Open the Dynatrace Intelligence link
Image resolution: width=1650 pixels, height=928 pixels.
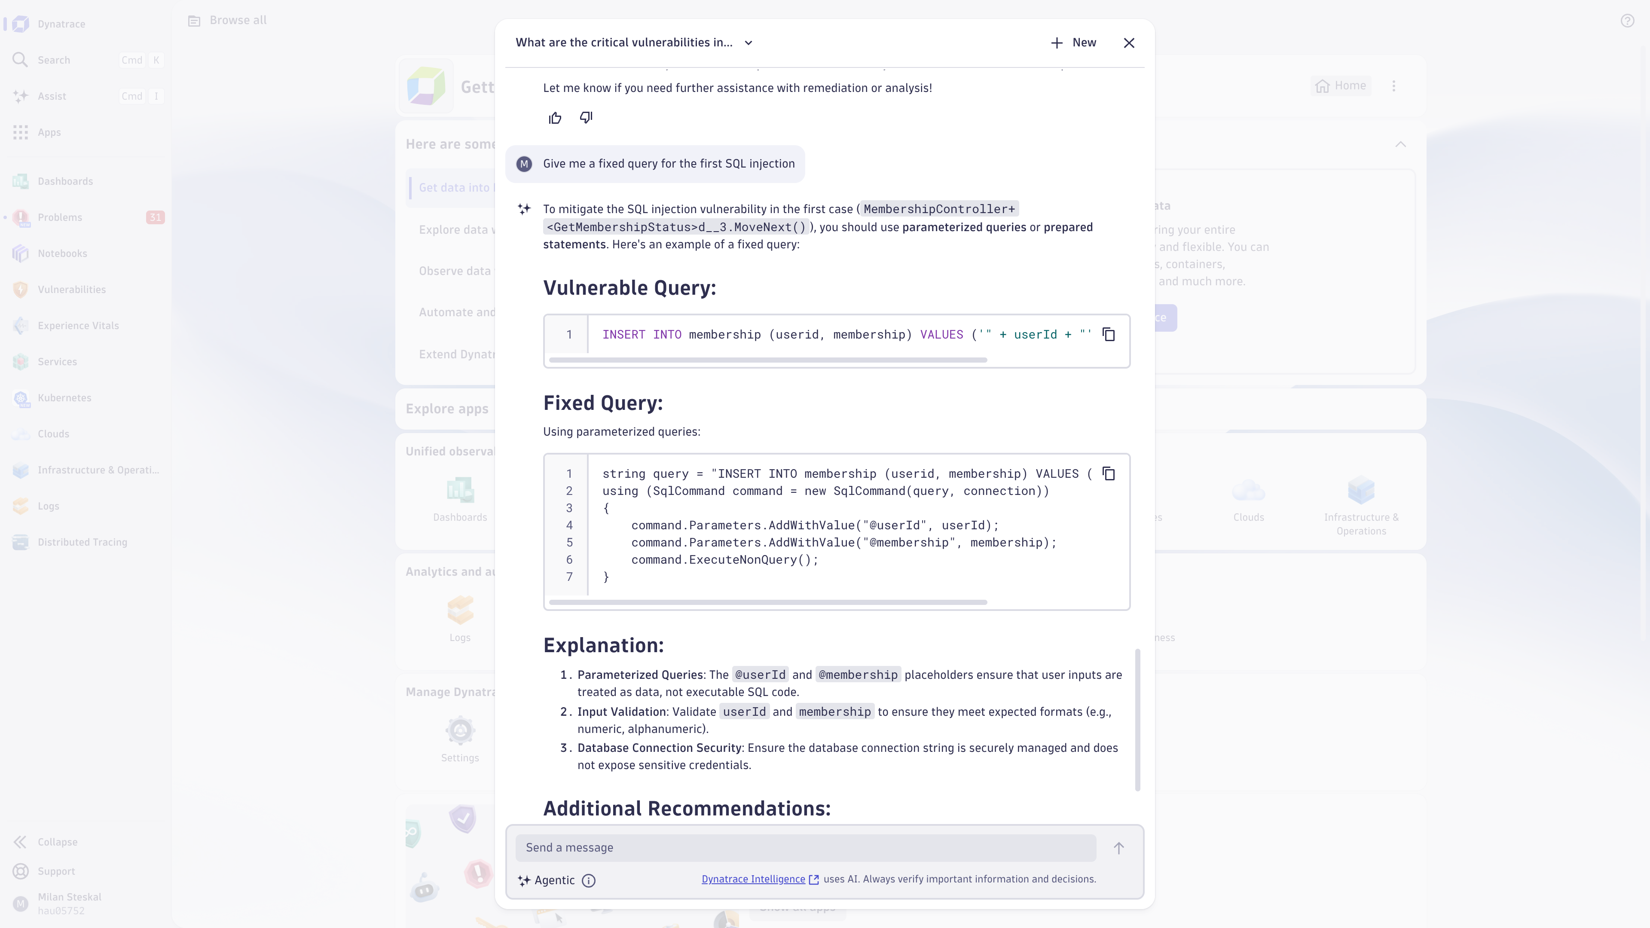click(x=753, y=879)
